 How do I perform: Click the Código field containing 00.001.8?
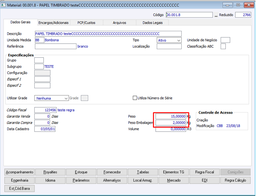coord(189,15)
